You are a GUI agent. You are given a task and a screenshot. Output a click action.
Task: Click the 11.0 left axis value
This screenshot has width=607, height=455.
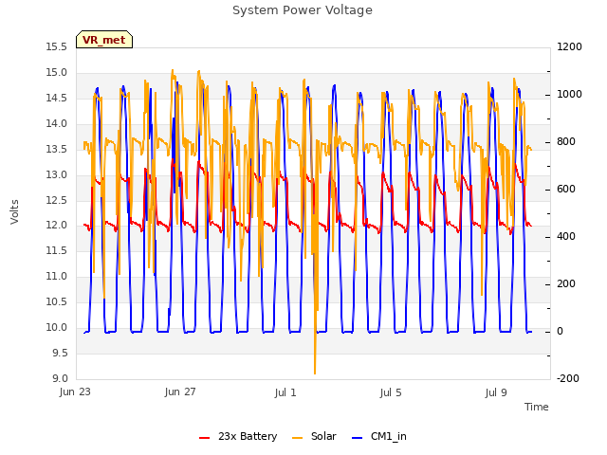pyautogui.click(x=57, y=276)
